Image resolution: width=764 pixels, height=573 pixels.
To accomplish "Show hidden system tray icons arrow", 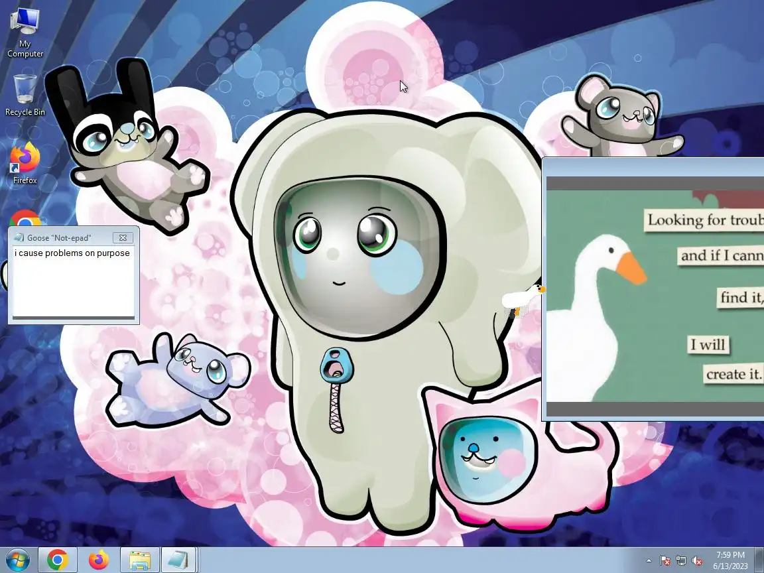I will pyautogui.click(x=649, y=561).
